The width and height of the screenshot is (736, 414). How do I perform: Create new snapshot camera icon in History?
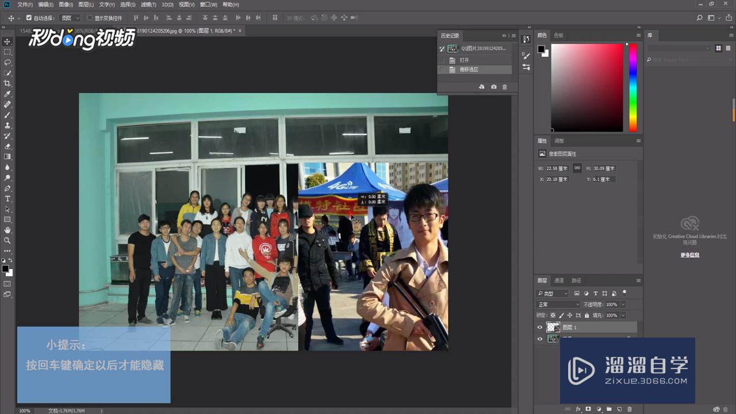pyautogui.click(x=493, y=87)
